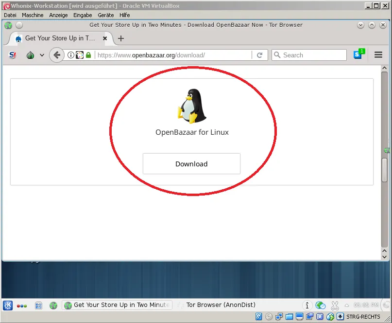Open the Tor Browser window menu globe icon
The width and height of the screenshot is (392, 323).
8,25
